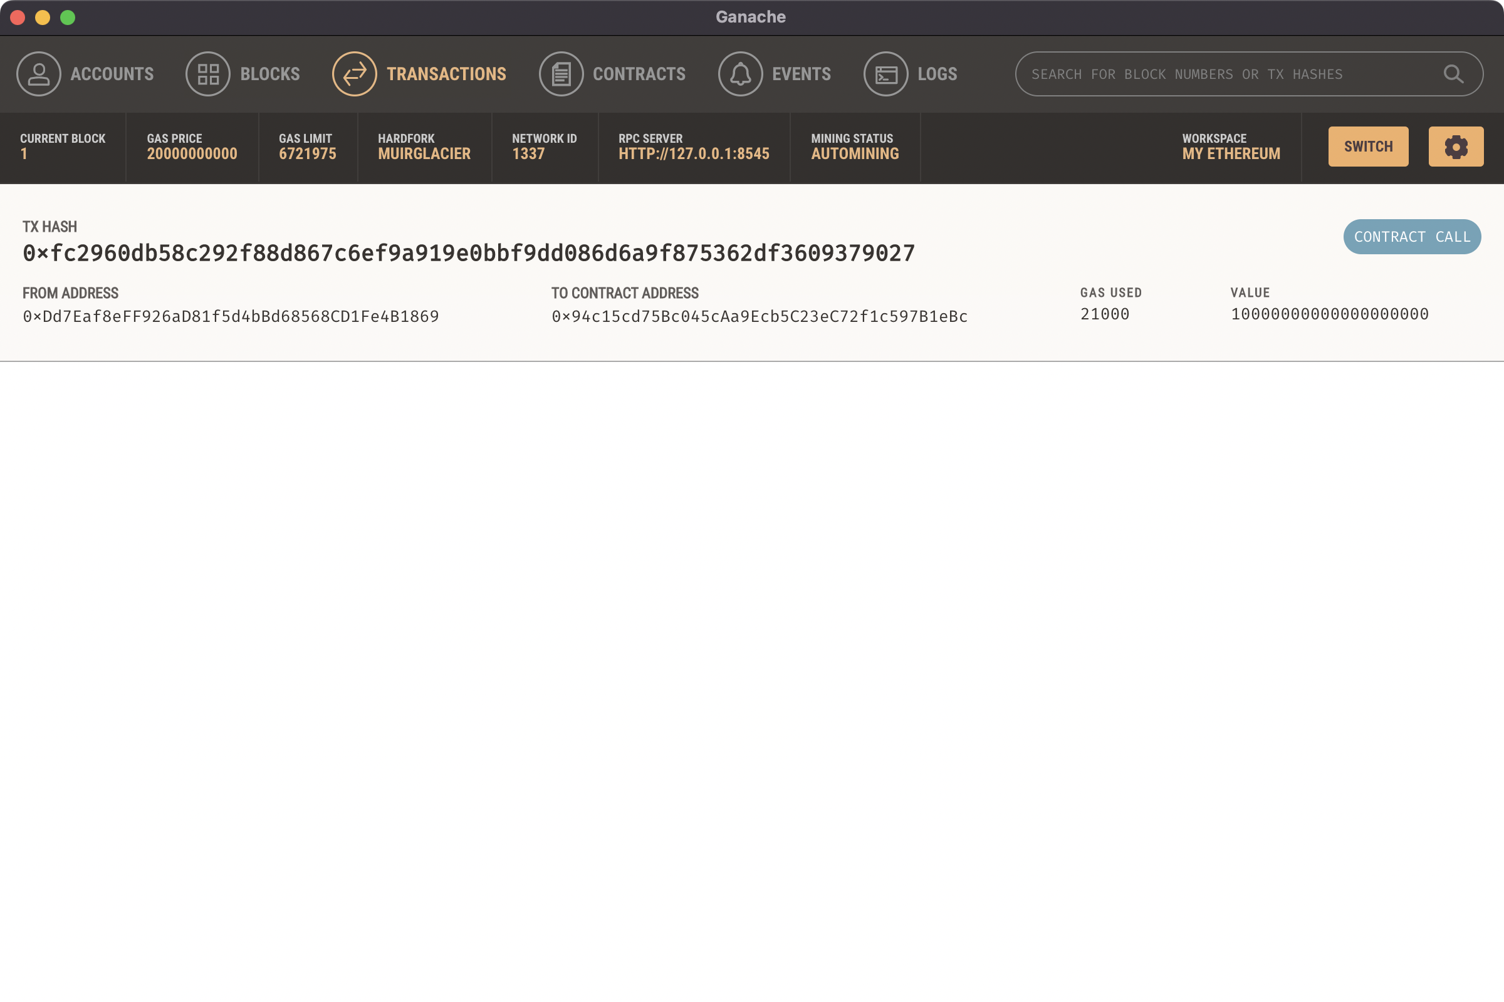Click the gas used value 21000

pyautogui.click(x=1105, y=314)
